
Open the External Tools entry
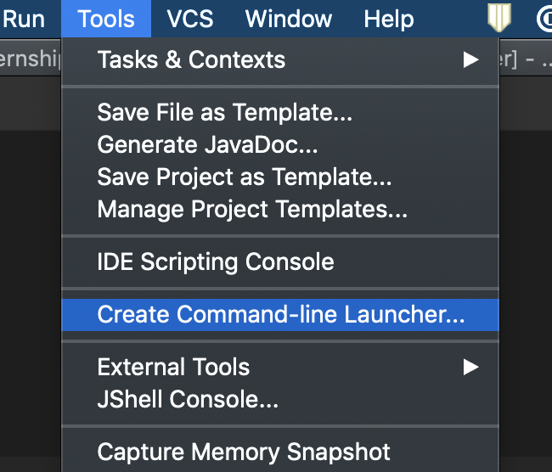pos(174,368)
